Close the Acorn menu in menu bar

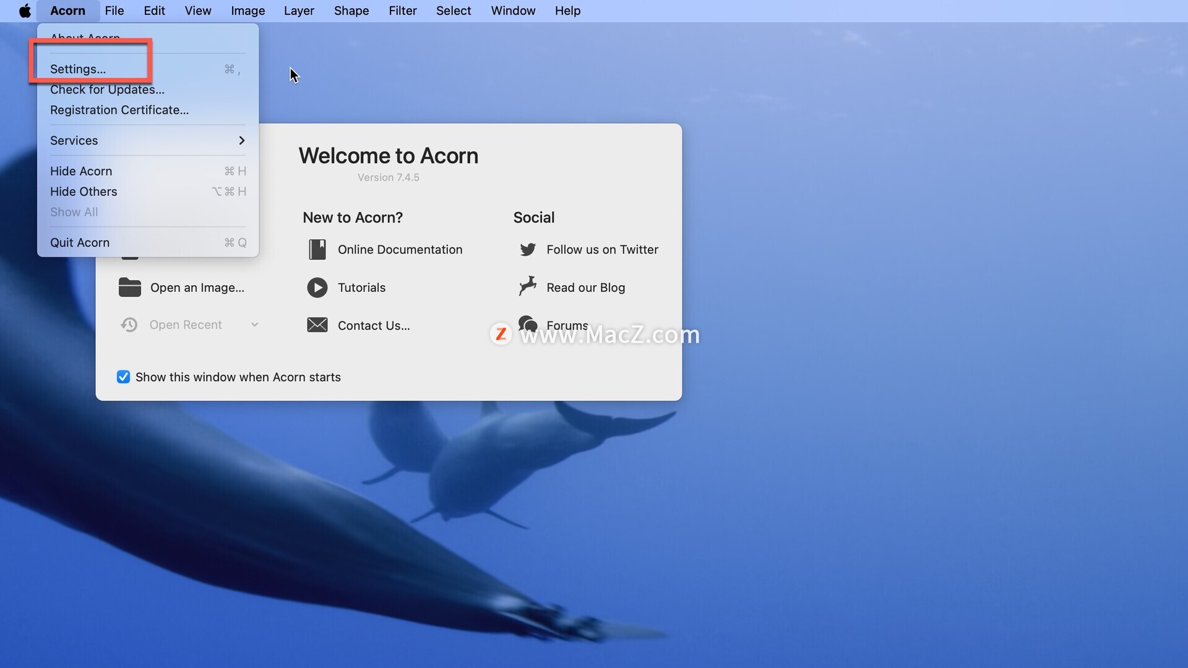tap(67, 11)
